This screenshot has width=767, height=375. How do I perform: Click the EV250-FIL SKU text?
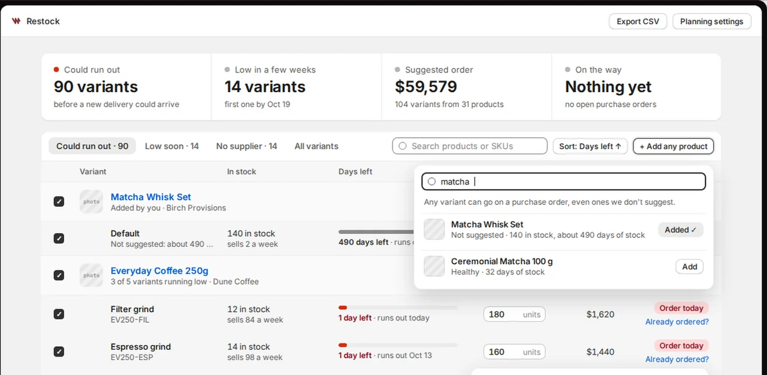[130, 320]
